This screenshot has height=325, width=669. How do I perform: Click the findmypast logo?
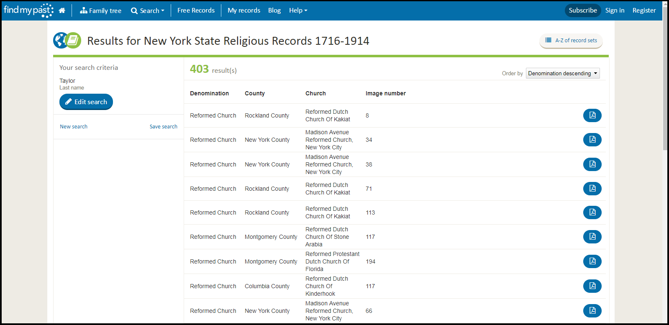coord(28,10)
